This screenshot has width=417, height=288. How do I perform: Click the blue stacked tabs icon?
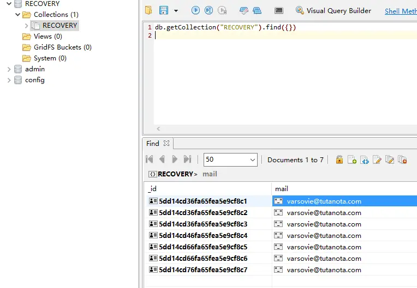tap(257, 10)
